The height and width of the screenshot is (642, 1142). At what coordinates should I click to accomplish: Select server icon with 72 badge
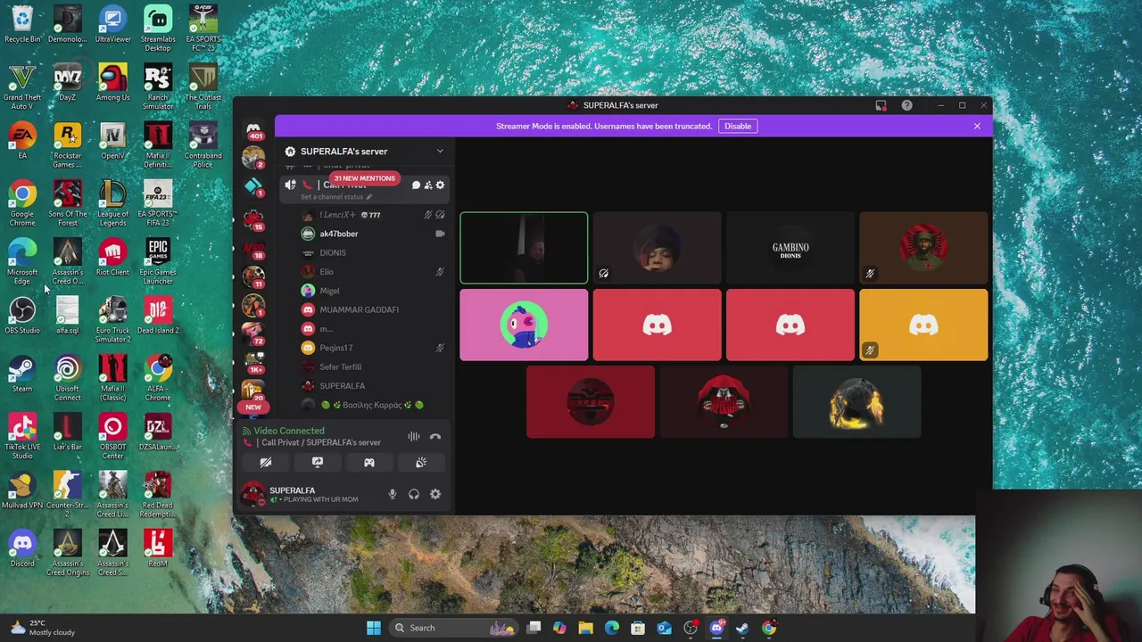253,333
